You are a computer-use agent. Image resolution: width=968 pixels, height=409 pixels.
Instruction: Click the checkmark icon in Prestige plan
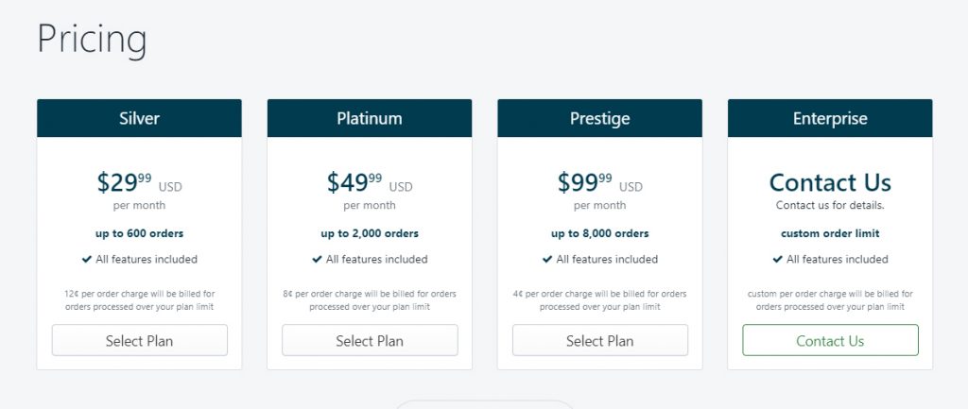(547, 259)
